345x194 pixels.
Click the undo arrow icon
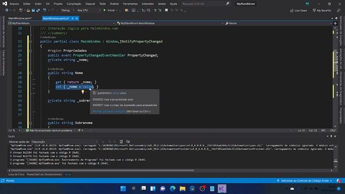[45, 10]
